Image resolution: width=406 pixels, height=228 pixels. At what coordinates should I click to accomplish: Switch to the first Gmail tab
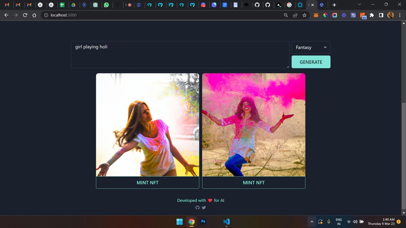pos(7,5)
